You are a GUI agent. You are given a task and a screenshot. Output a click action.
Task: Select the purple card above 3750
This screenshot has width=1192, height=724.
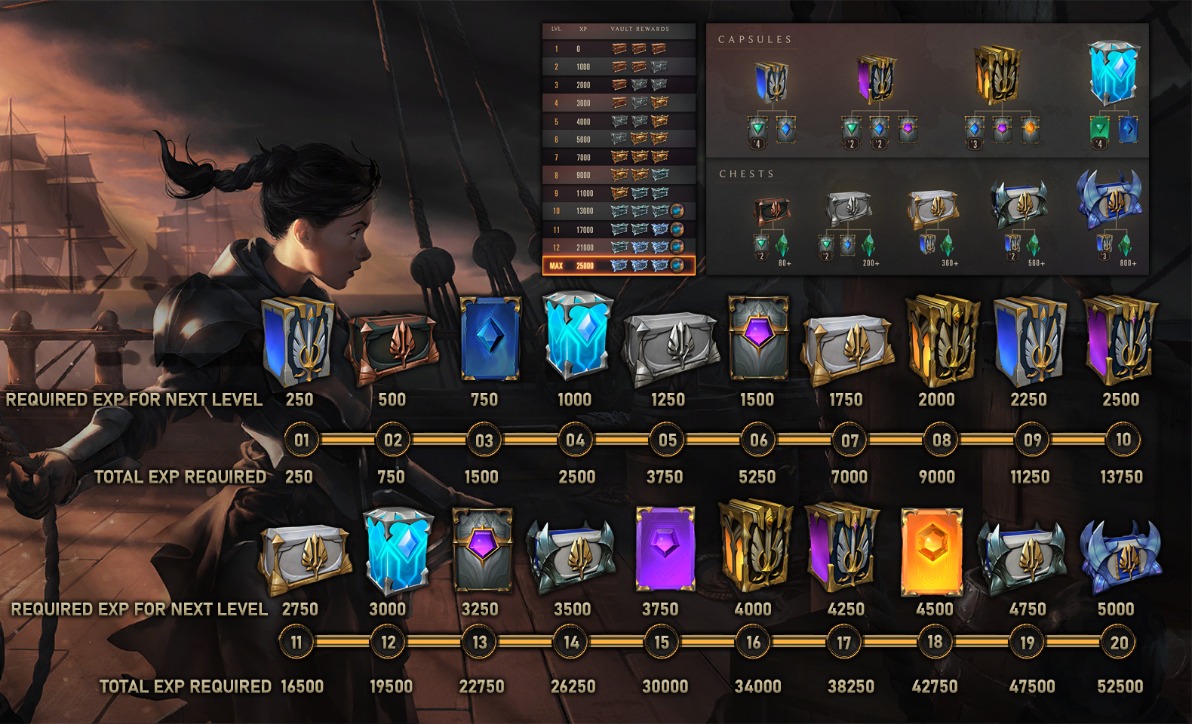click(665, 548)
